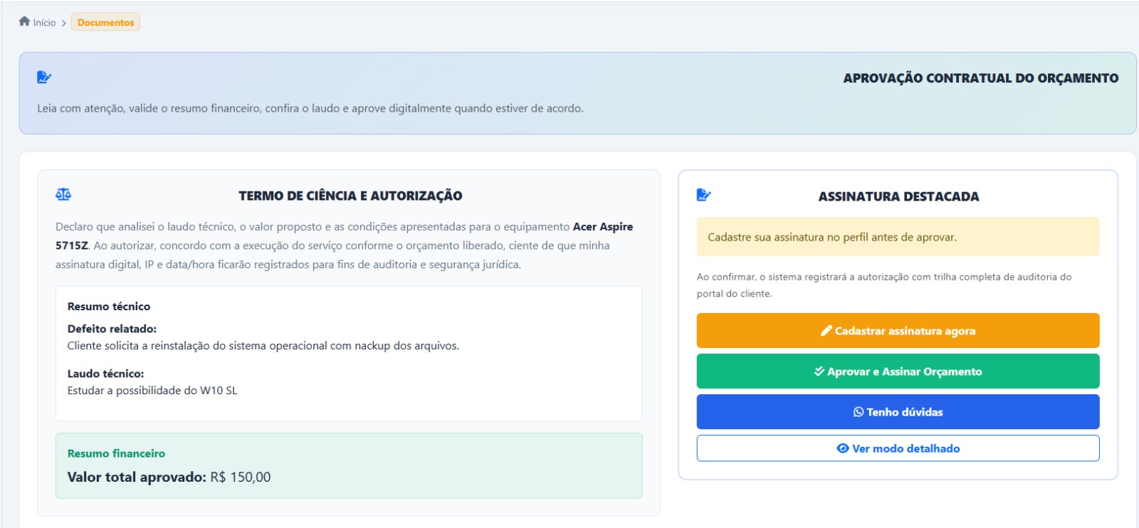Click the Defeito relatado label
The image size is (1139, 528).
pyautogui.click(x=112, y=329)
